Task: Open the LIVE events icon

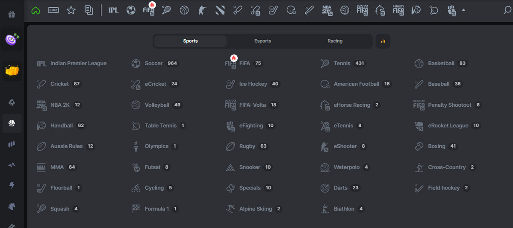Action: pyautogui.click(x=53, y=10)
